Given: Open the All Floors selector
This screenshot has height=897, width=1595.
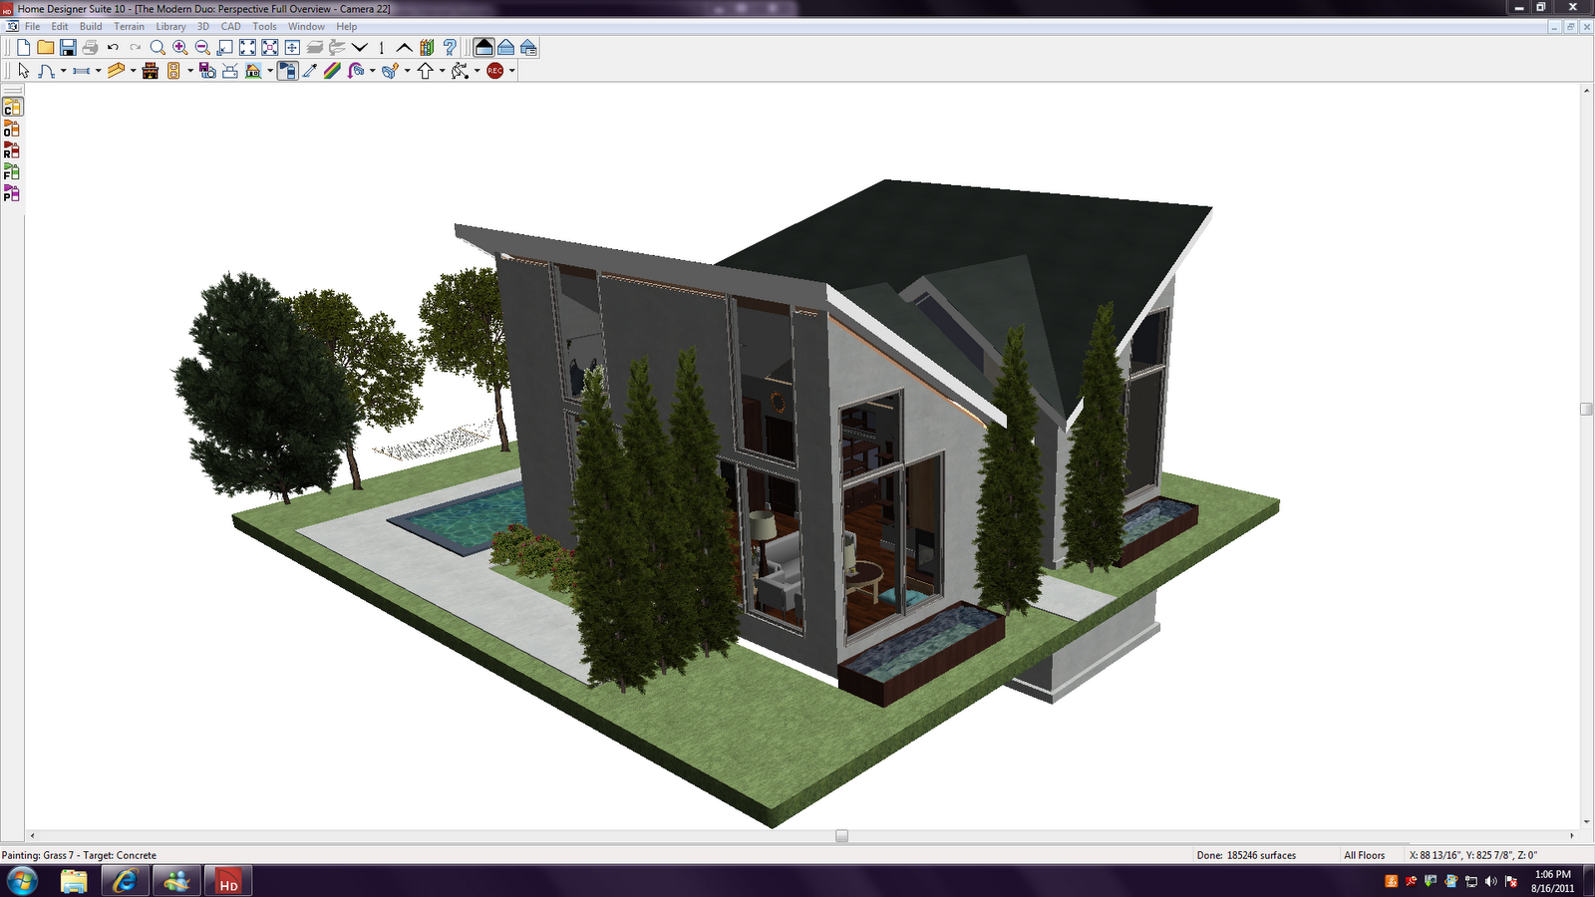Looking at the screenshot, I should [x=1363, y=855].
